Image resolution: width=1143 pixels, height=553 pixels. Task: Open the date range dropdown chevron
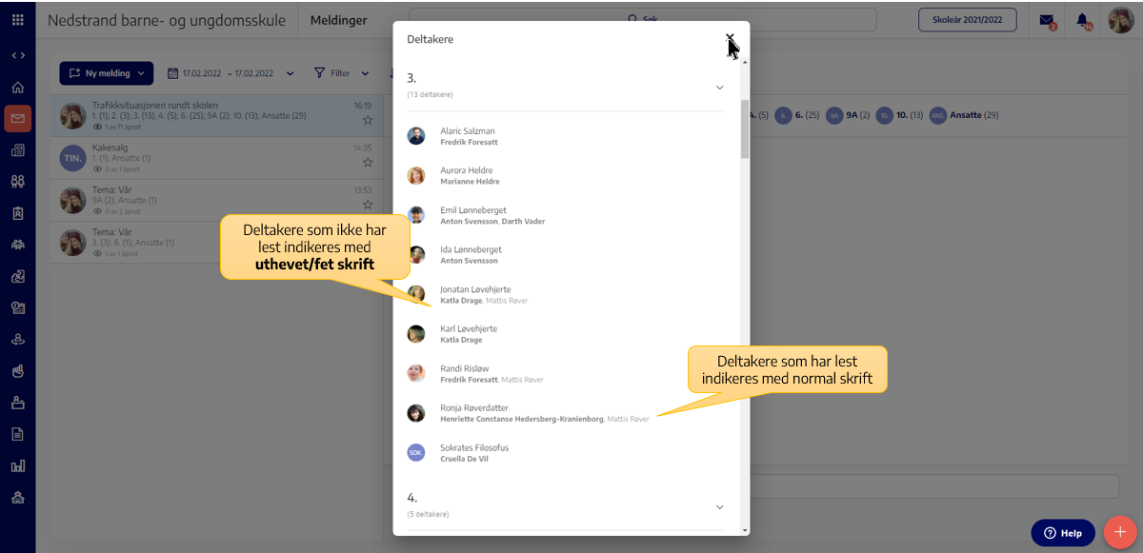coord(291,73)
